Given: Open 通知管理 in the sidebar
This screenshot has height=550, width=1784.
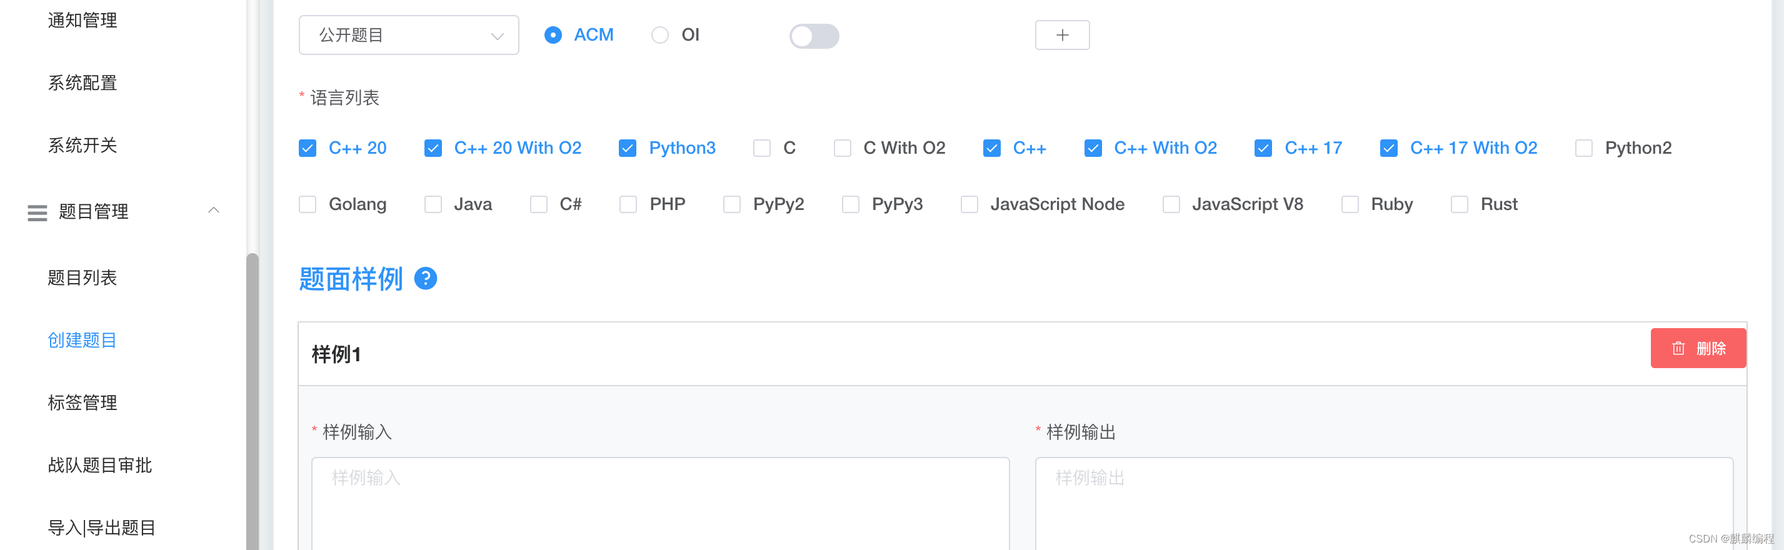Looking at the screenshot, I should [83, 21].
